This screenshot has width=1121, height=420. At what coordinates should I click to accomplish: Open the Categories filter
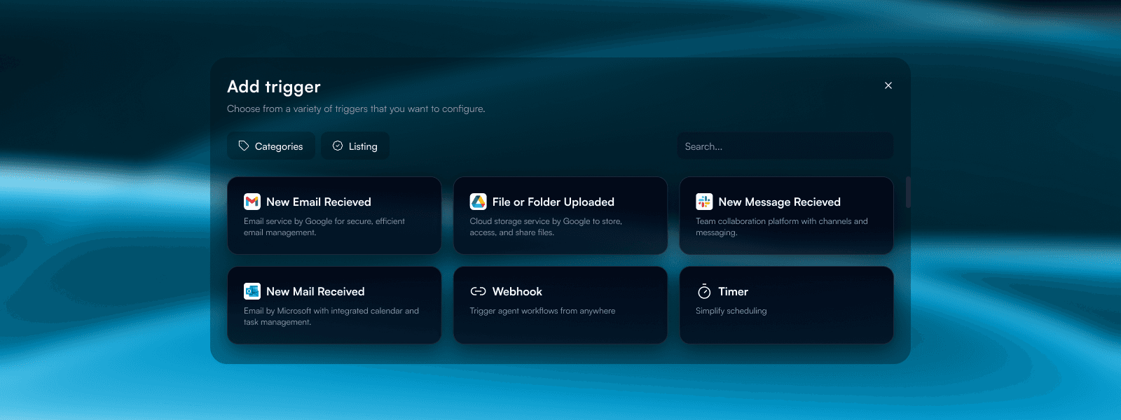coord(271,146)
